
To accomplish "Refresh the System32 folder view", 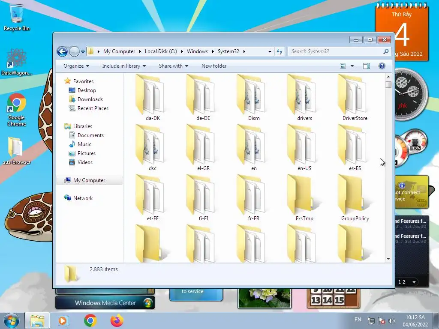I will point(280,51).
